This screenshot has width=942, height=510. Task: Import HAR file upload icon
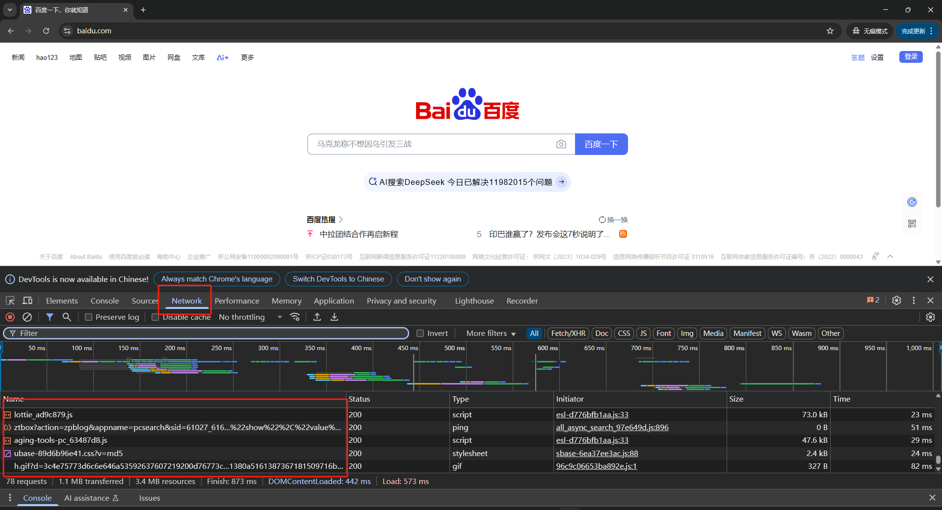pos(317,317)
